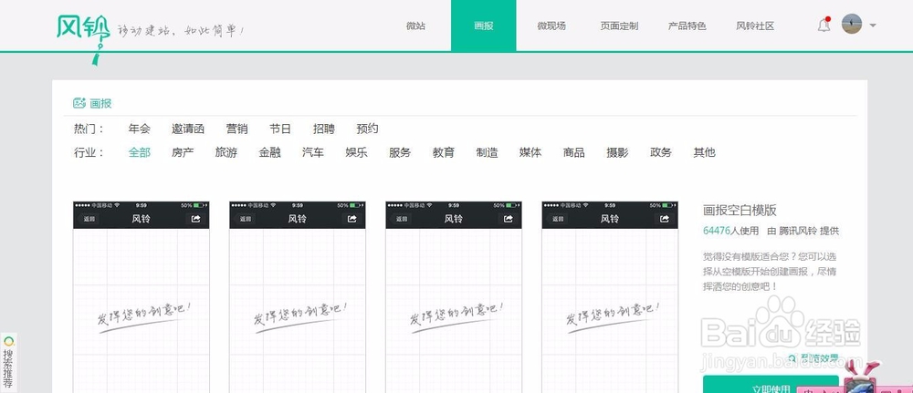Click the fourth blank template phone preview
Screen dimensions: 913x393
(x=610, y=297)
